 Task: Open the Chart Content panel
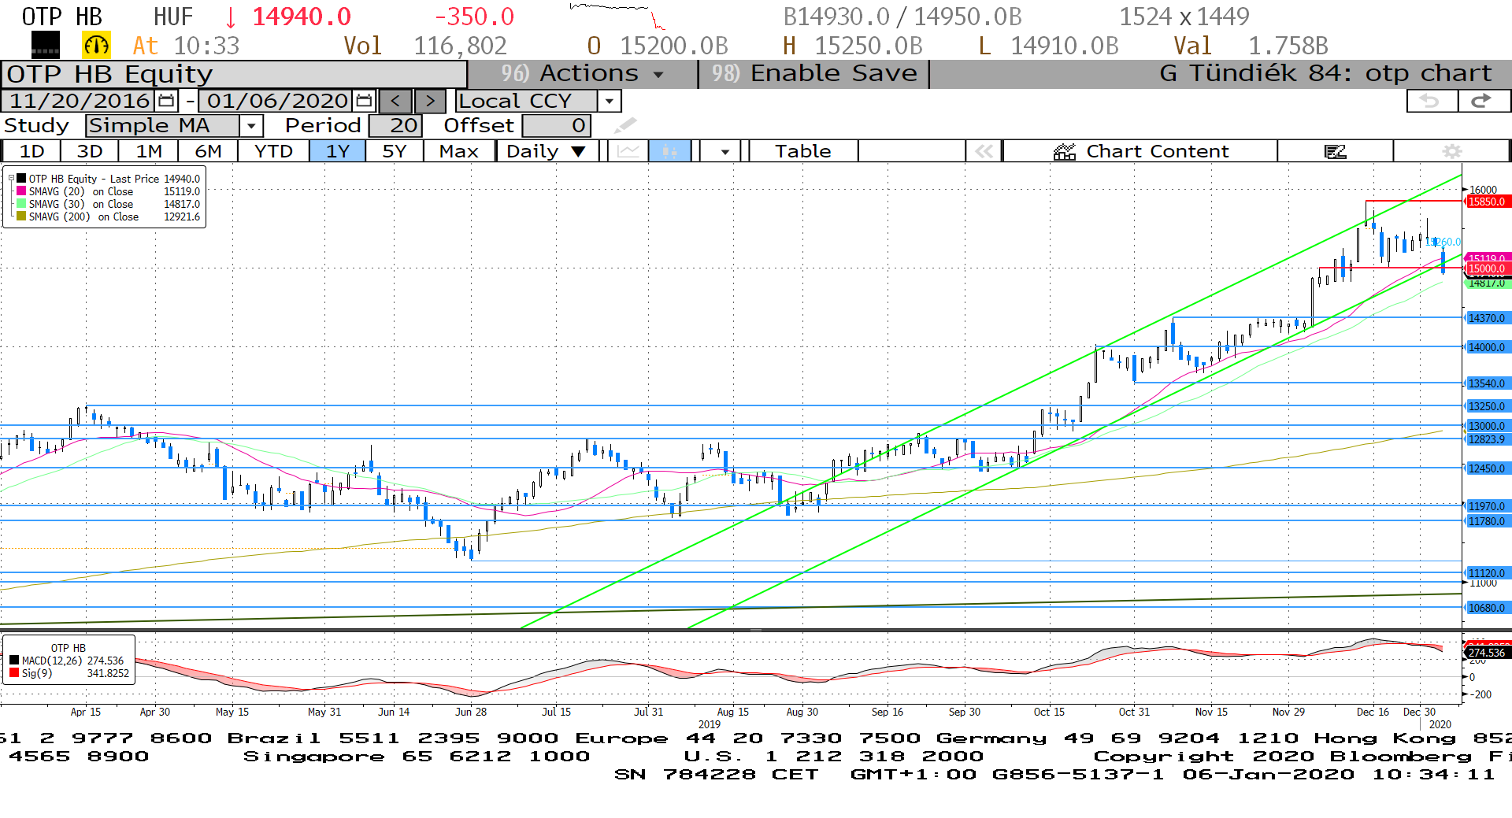pyautogui.click(x=1140, y=151)
